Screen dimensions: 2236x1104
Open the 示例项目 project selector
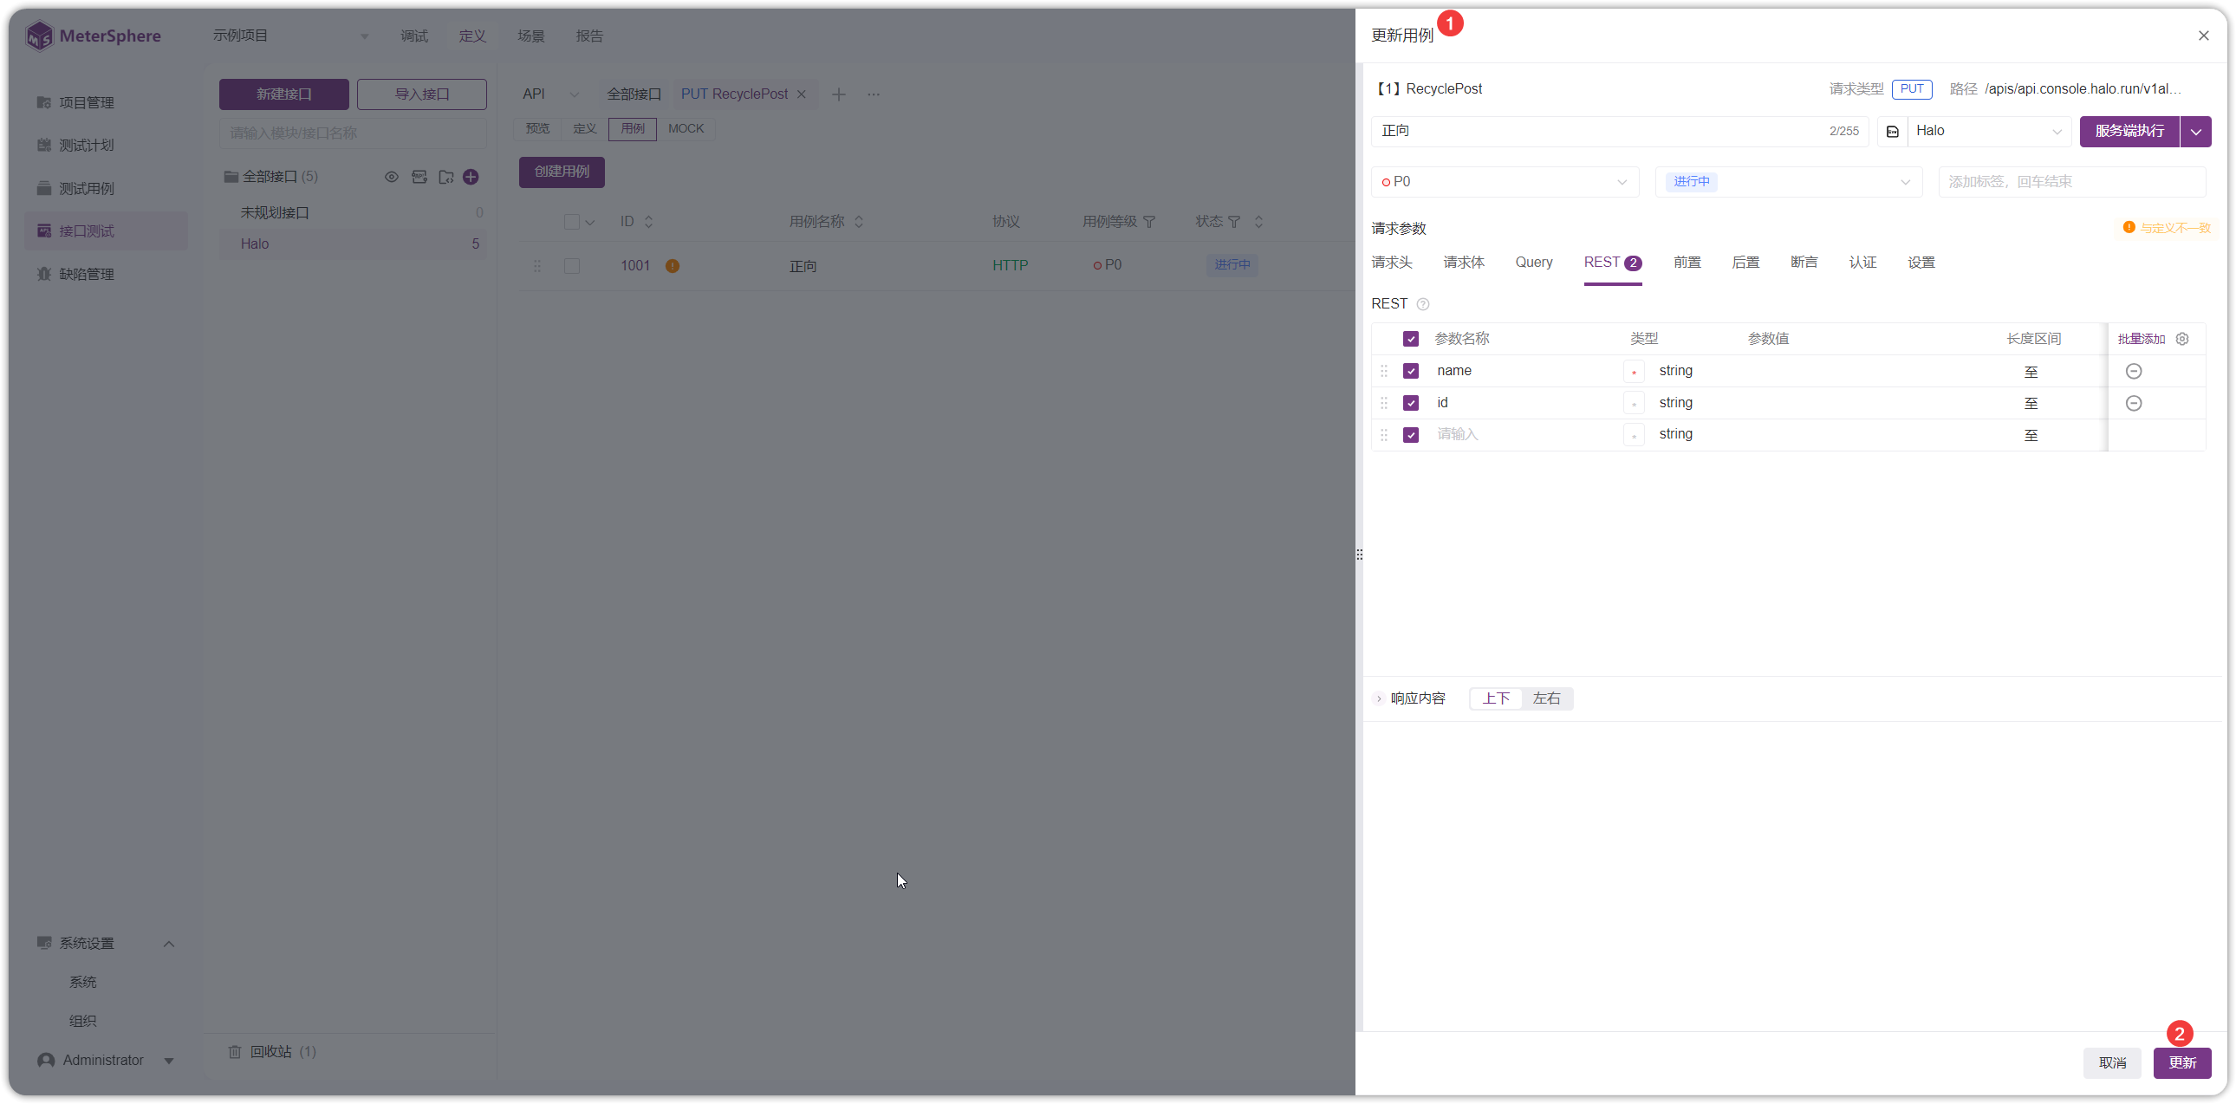pyautogui.click(x=290, y=36)
